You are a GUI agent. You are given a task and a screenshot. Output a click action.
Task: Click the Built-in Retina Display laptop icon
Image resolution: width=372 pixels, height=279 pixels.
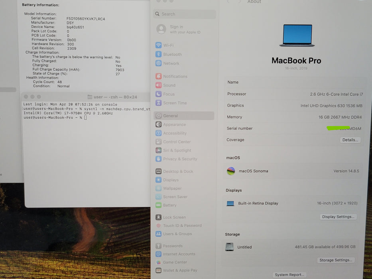(x=230, y=203)
